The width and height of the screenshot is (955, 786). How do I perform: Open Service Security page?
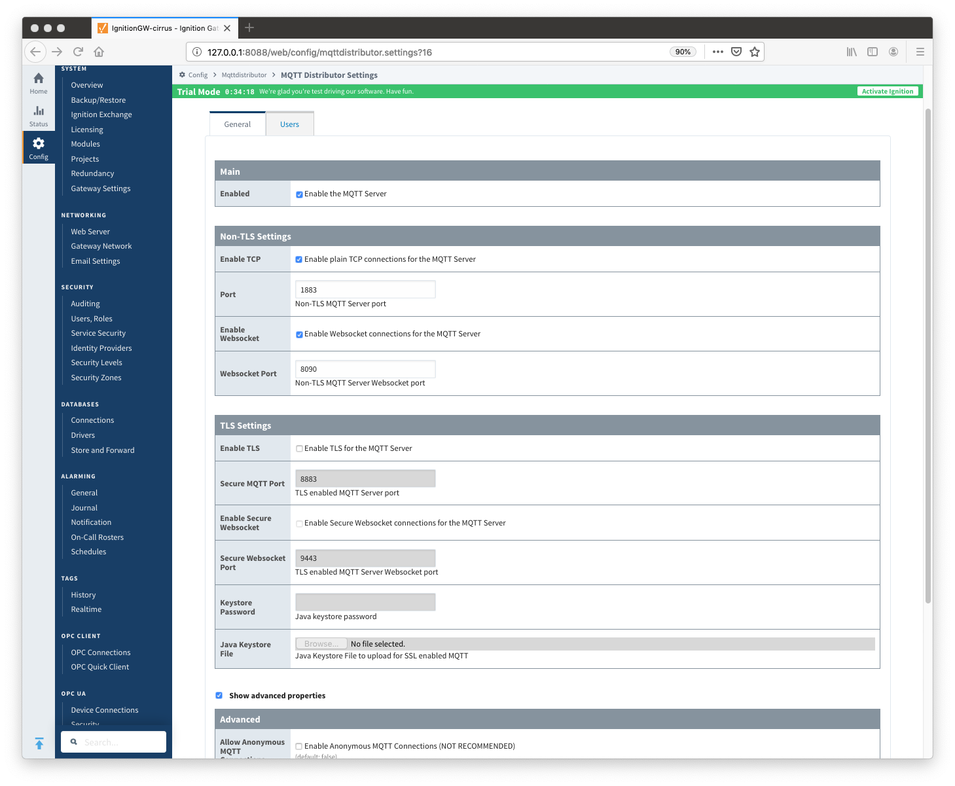pyautogui.click(x=98, y=333)
